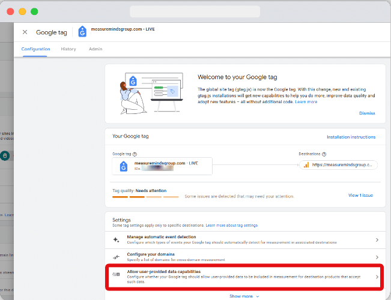
Task: Click the user-provided data icon
Action: click(116, 274)
